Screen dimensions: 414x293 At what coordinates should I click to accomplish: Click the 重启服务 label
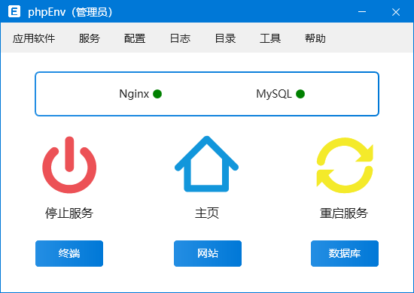pos(344,213)
